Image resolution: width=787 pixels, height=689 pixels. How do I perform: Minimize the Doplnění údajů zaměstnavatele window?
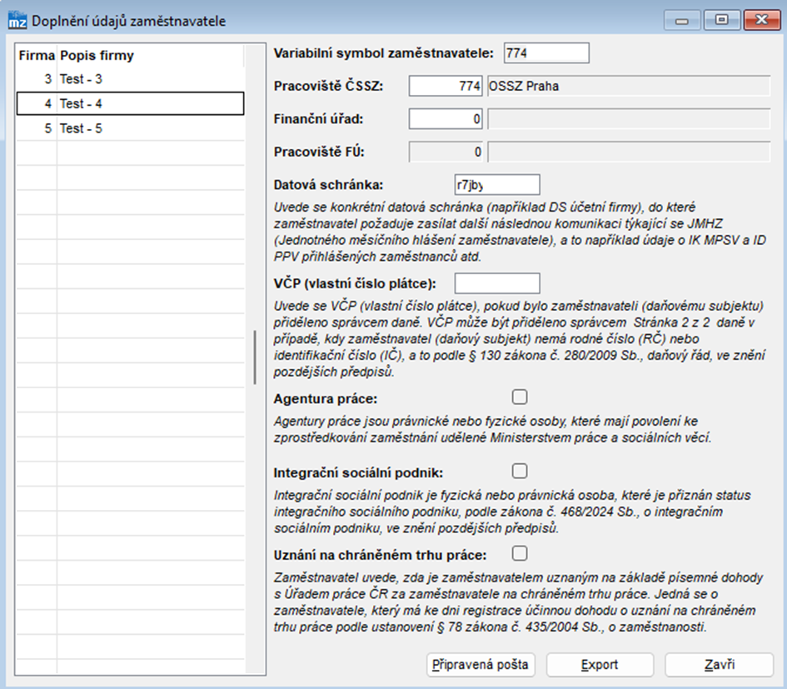[x=681, y=20]
